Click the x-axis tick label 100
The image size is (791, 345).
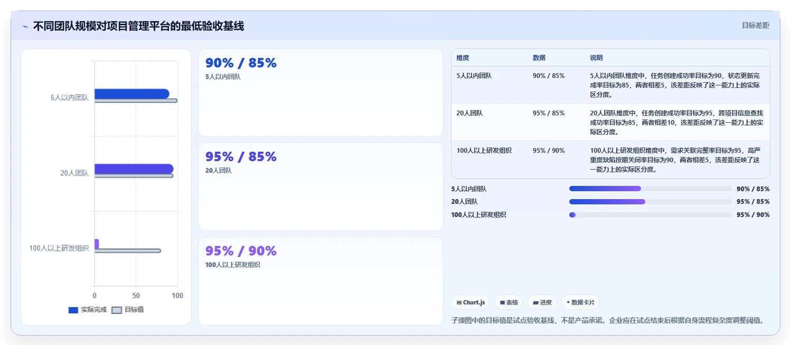177,296
